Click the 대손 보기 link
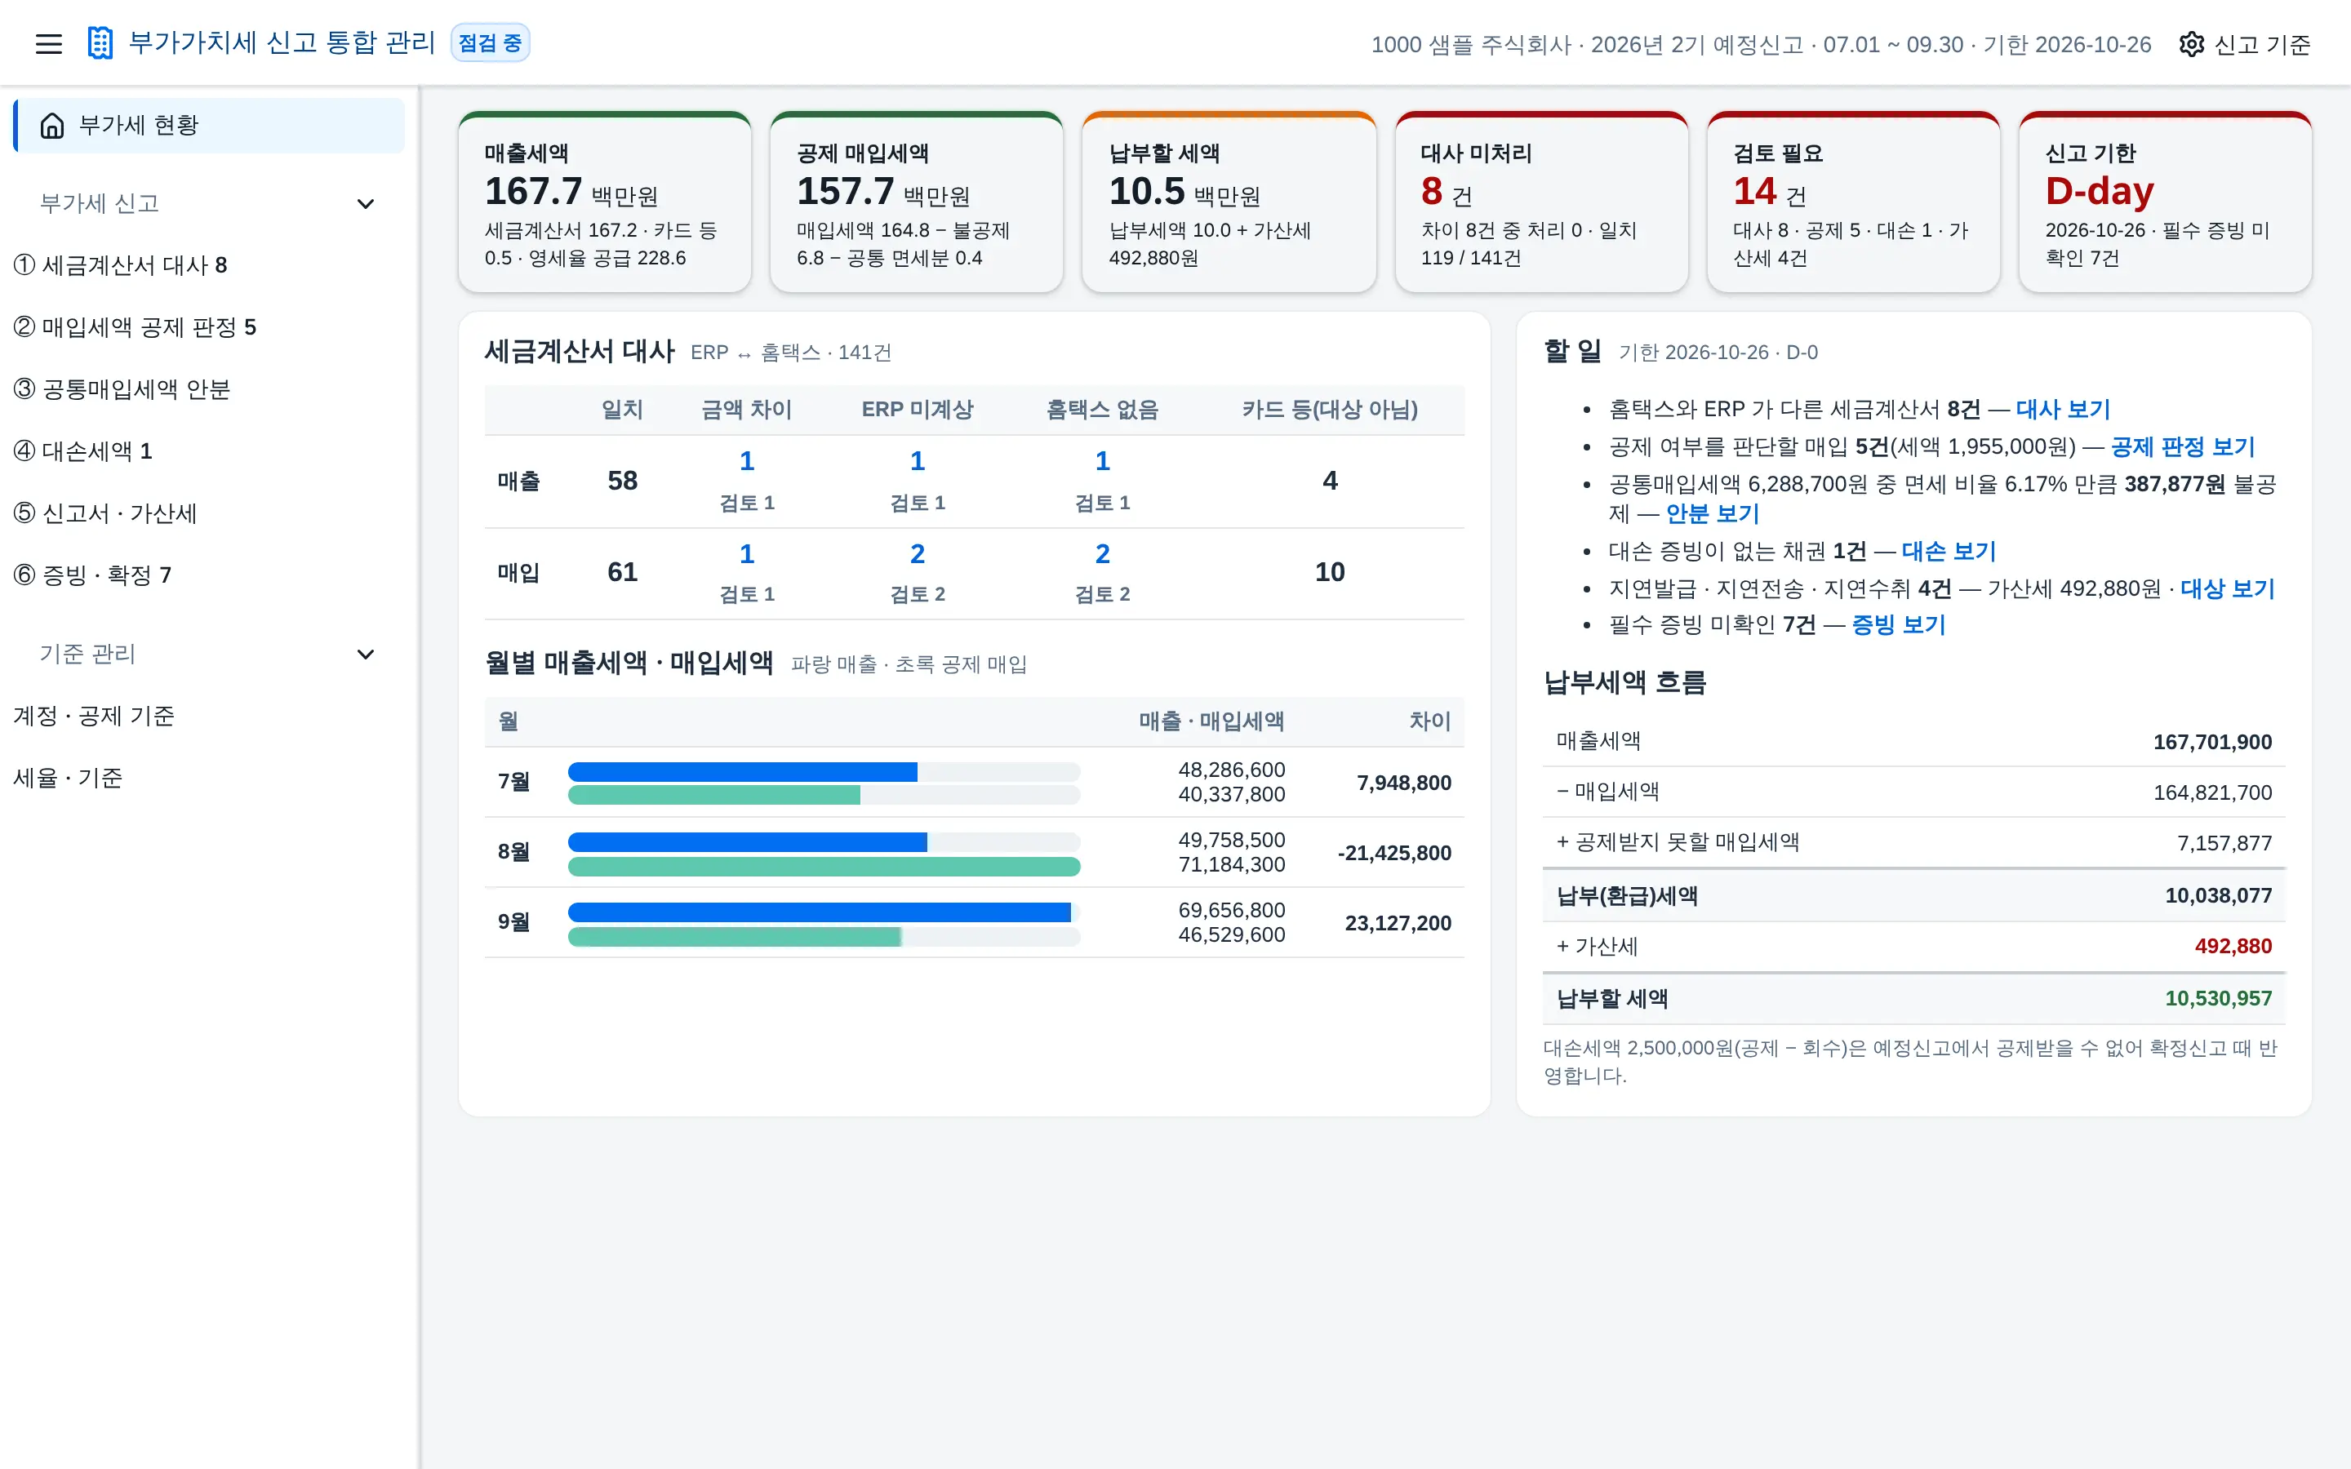2351x1469 pixels. (x=1948, y=552)
